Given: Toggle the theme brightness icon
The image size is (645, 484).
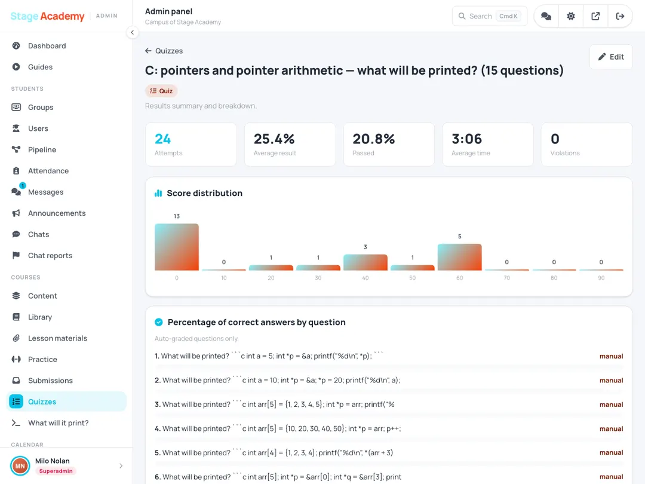Looking at the screenshot, I should pyautogui.click(x=570, y=16).
